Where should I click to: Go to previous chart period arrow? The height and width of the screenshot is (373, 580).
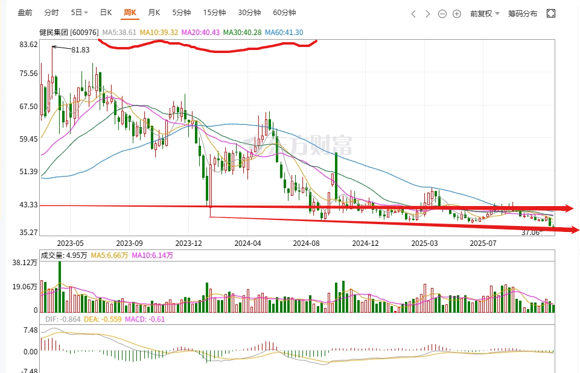[413, 14]
